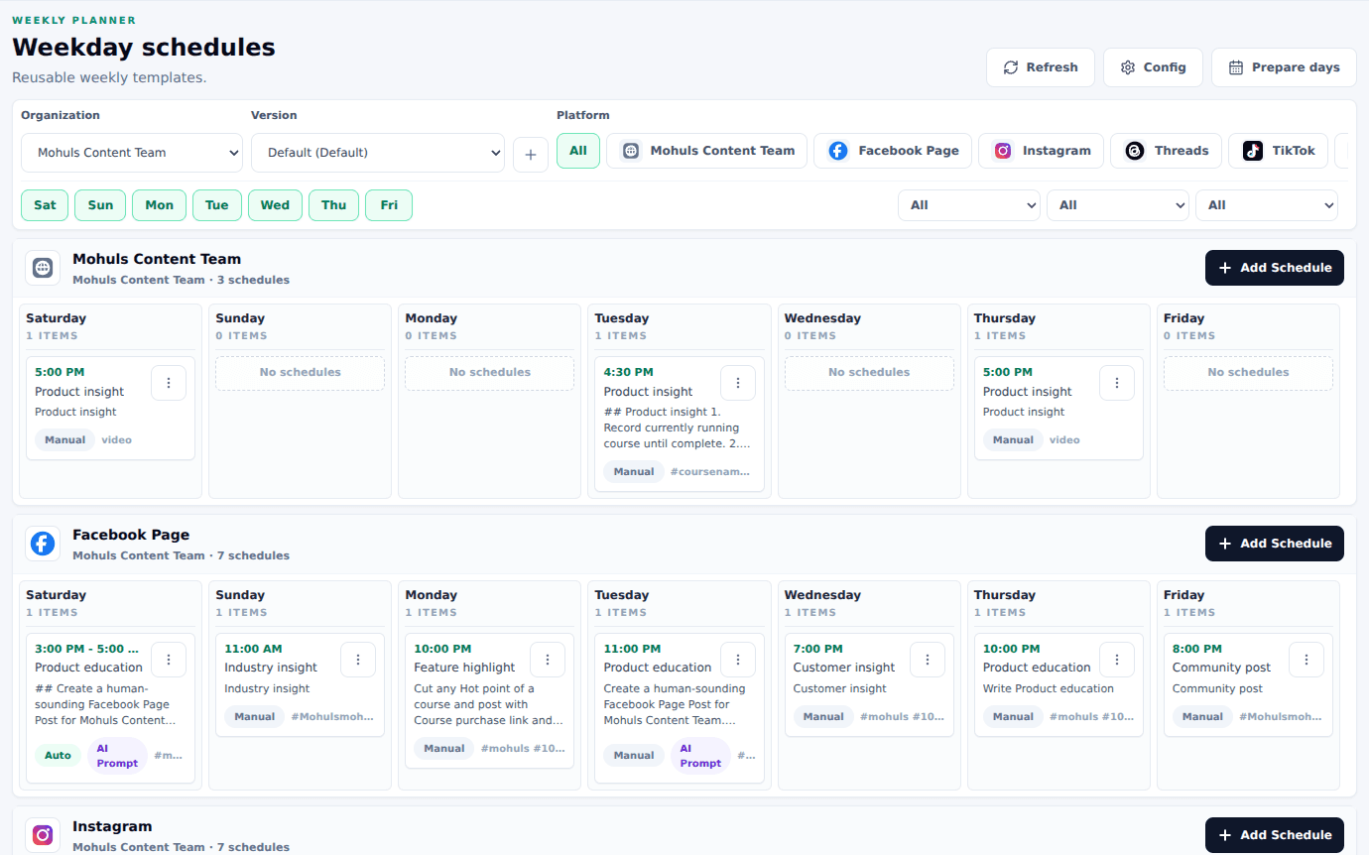Open options menu on Monday Feature highlight card
1369x855 pixels.
click(548, 659)
